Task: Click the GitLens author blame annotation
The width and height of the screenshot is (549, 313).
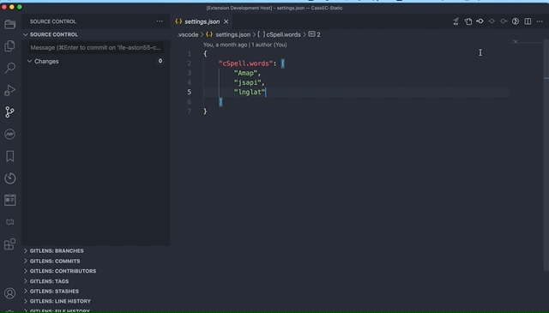Action: click(244, 45)
